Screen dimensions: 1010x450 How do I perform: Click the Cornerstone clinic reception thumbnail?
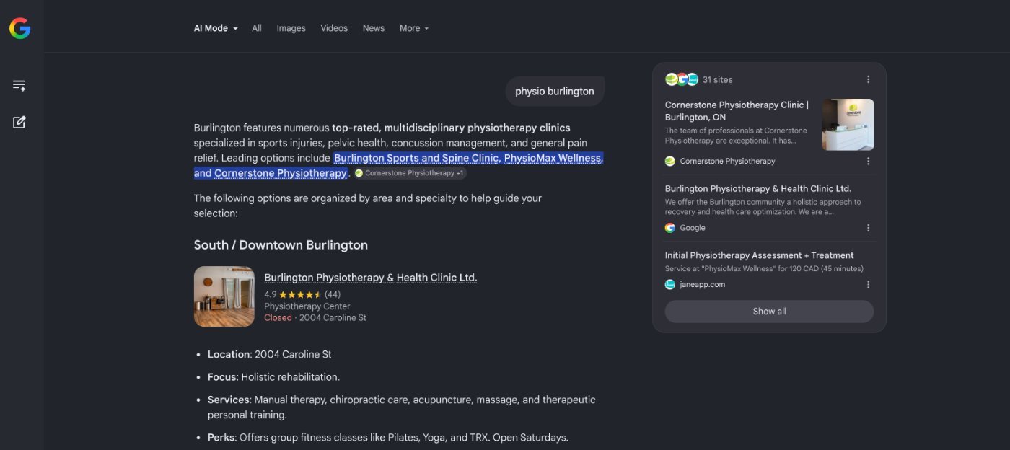[848, 125]
